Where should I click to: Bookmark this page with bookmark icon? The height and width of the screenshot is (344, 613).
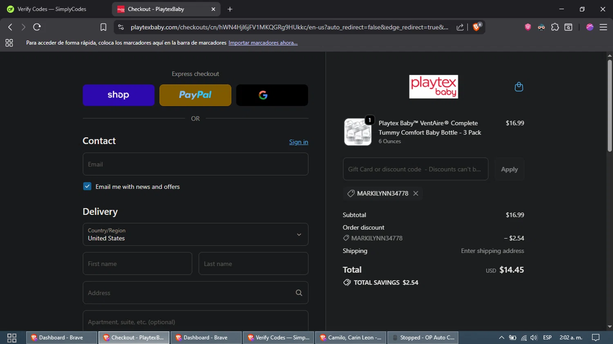(x=103, y=27)
